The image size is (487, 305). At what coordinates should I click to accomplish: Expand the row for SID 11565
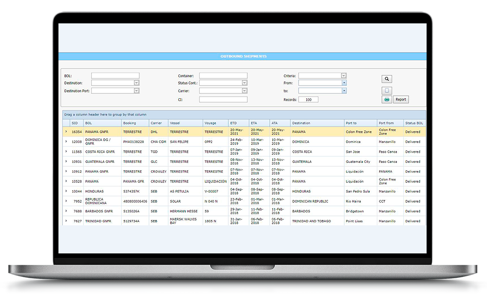tap(66, 152)
